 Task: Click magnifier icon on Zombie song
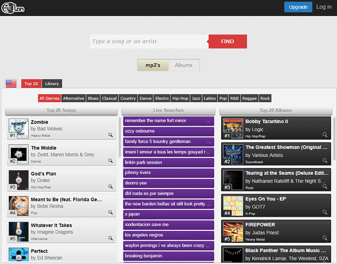[x=111, y=135]
